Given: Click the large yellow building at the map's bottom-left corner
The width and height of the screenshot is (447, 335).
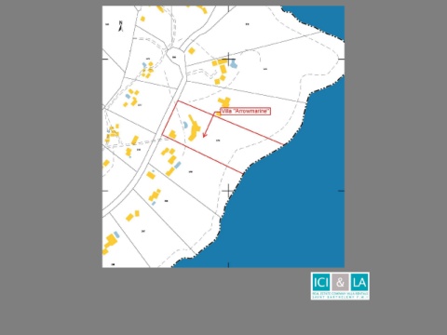Looking at the screenshot, I should pos(109,243).
